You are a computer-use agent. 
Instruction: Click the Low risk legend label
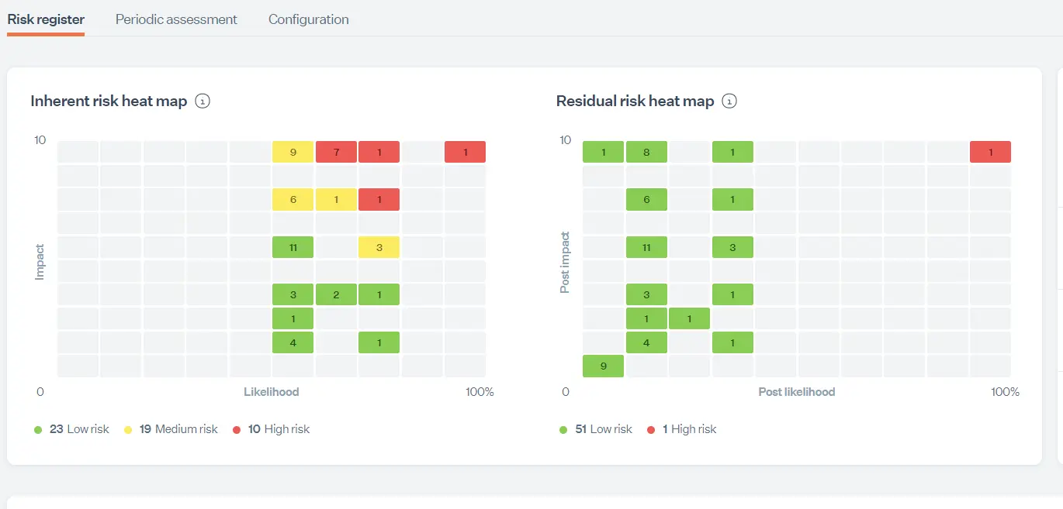[x=88, y=428]
